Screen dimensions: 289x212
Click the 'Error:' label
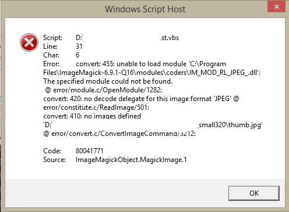[x=51, y=64]
